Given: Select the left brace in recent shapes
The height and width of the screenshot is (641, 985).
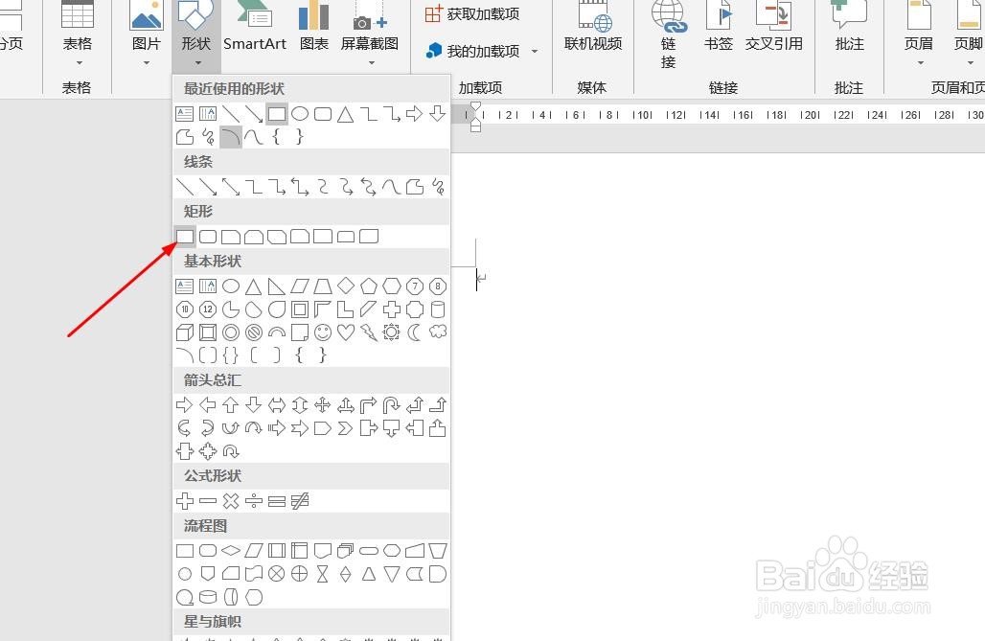Looking at the screenshot, I should tap(276, 137).
